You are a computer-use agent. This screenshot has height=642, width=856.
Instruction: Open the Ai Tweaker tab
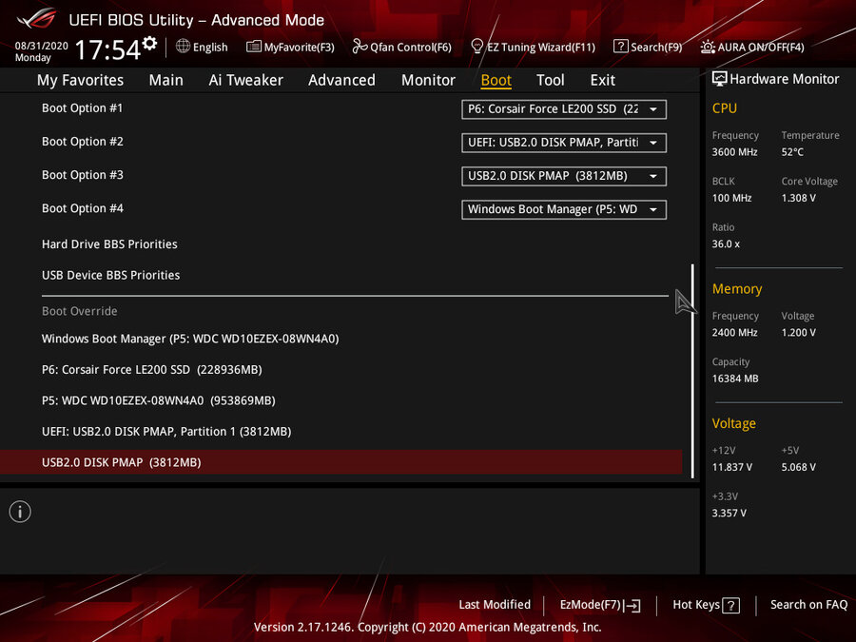245,80
